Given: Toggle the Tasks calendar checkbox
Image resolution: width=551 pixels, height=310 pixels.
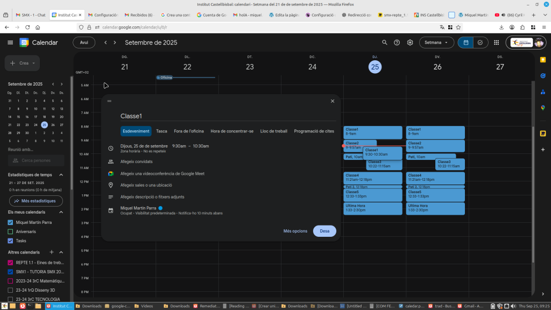Looking at the screenshot, I should point(10,241).
